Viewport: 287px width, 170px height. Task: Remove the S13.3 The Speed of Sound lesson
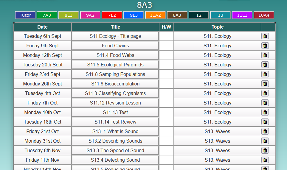coord(265,150)
